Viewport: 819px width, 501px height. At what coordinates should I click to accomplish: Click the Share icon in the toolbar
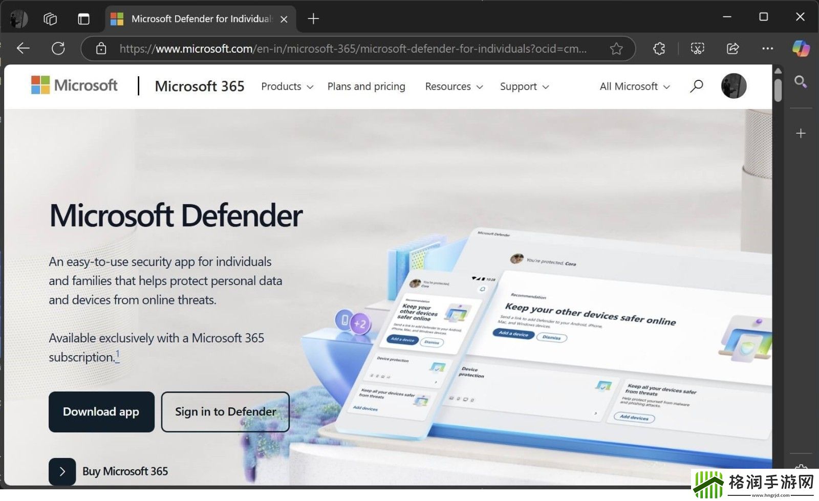[732, 49]
